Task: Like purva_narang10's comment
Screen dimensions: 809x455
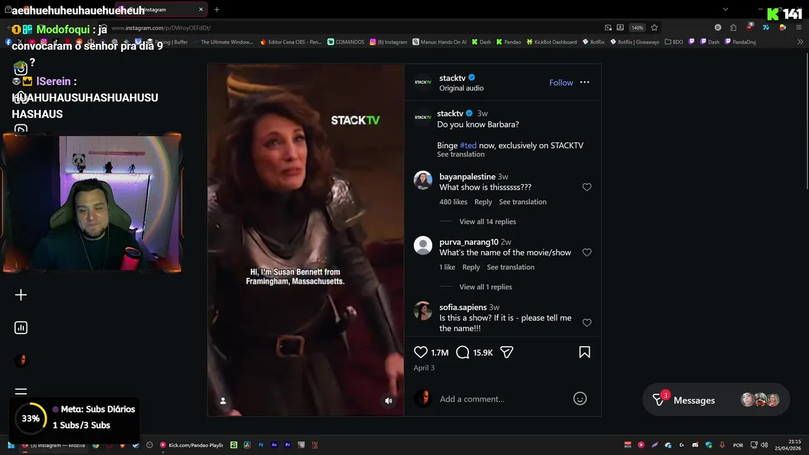Action: coord(587,253)
